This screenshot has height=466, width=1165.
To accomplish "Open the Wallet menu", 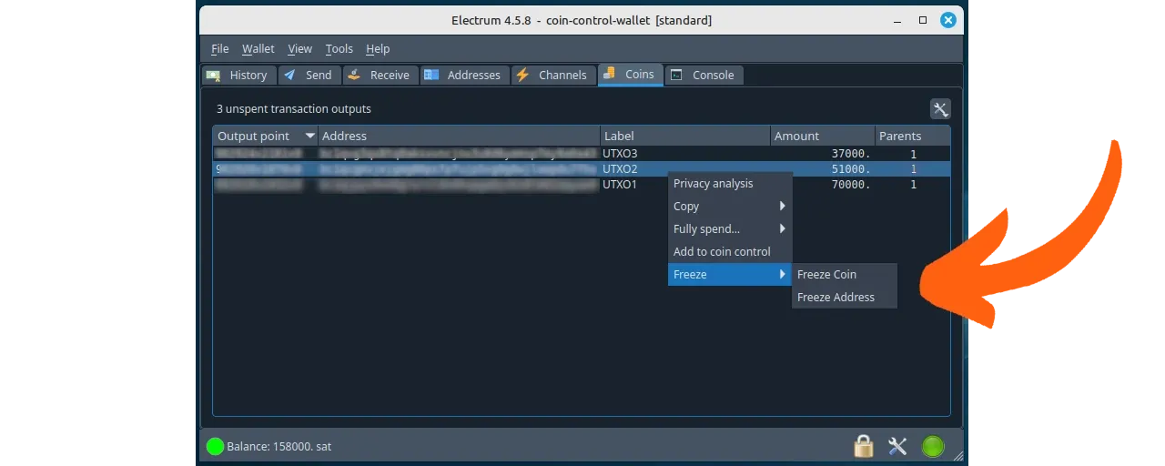I will pyautogui.click(x=258, y=49).
